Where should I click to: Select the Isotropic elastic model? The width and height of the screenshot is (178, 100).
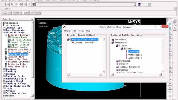point(134,52)
